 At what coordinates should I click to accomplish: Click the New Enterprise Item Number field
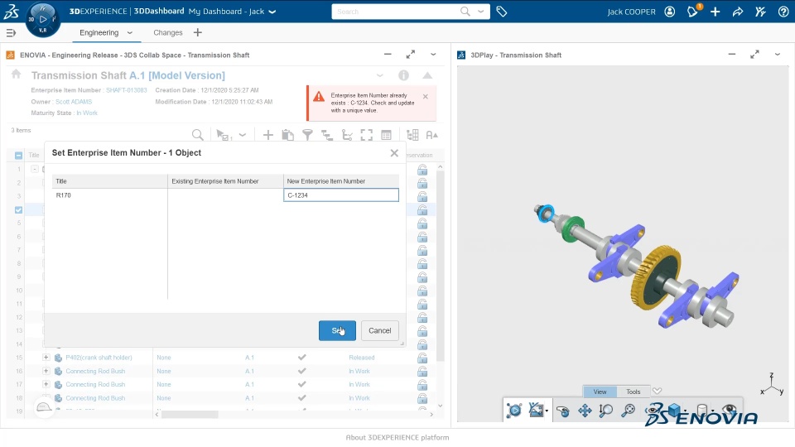point(341,195)
